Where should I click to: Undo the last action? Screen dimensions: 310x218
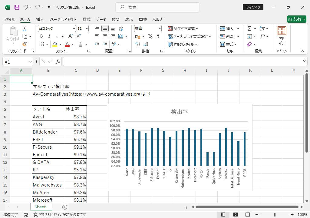coord(25,7)
